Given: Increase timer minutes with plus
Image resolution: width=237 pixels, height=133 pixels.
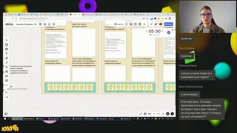Looking at the screenshot, I should coord(163,31).
